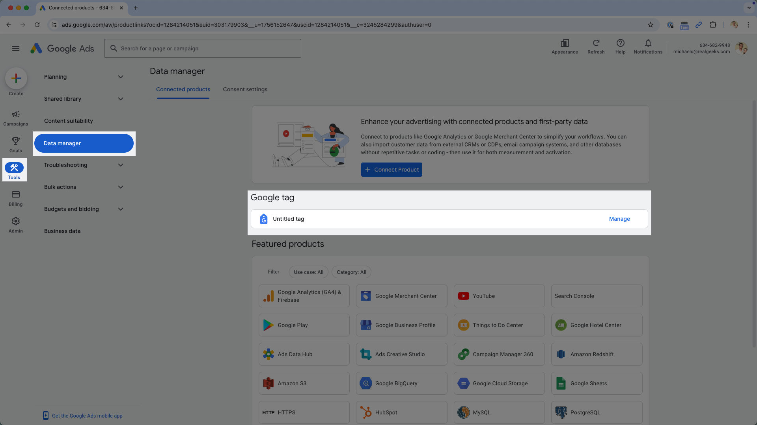Select Google BigQuery card
This screenshot has height=425, width=757.
(401, 383)
